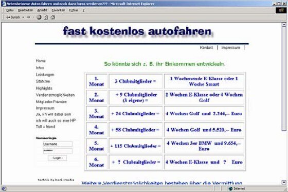Click the '4. Monat' table cell
The width and height of the screenshot is (288, 192).
97,130
